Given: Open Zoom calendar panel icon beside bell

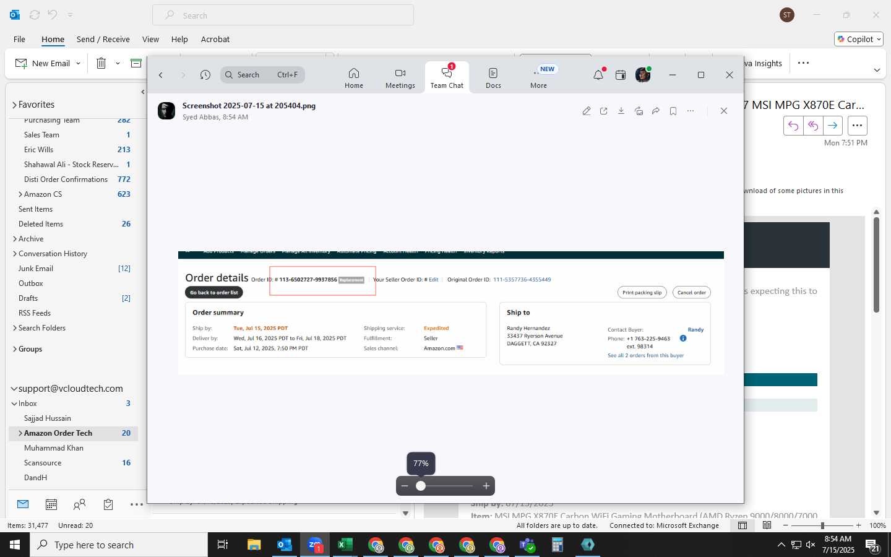Looking at the screenshot, I should tap(621, 75).
